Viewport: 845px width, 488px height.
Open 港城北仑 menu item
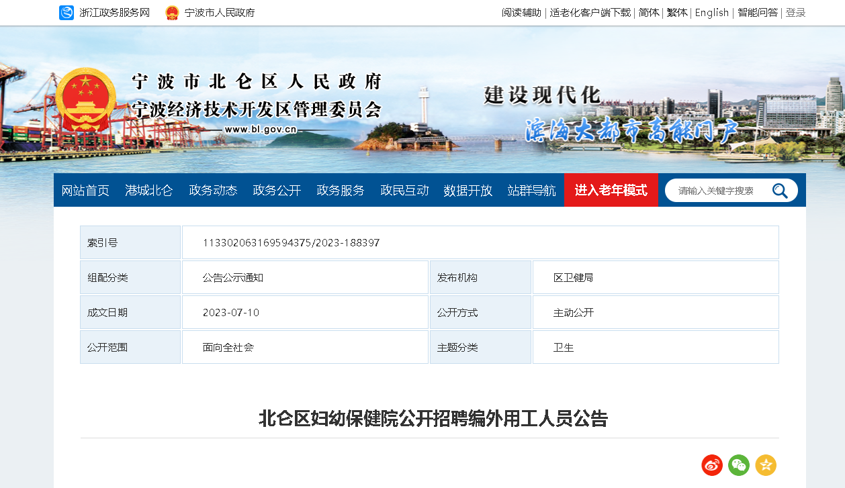coord(149,191)
